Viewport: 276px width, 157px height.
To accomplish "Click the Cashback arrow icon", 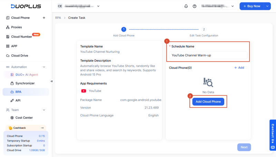I will point(42,128).
